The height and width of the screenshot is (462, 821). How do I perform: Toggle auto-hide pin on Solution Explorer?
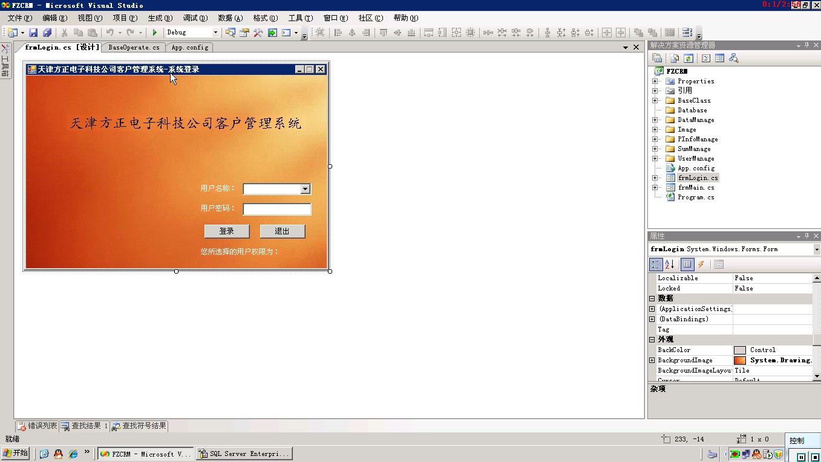(806, 45)
